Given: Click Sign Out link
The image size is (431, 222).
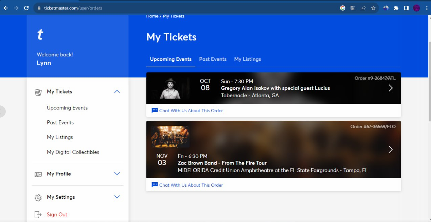Looking at the screenshot, I should pyautogui.click(x=57, y=215).
